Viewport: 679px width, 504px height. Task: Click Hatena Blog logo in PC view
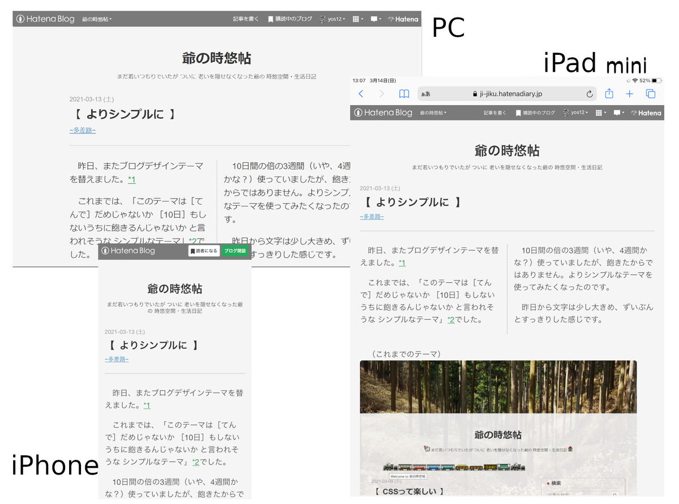coord(45,19)
